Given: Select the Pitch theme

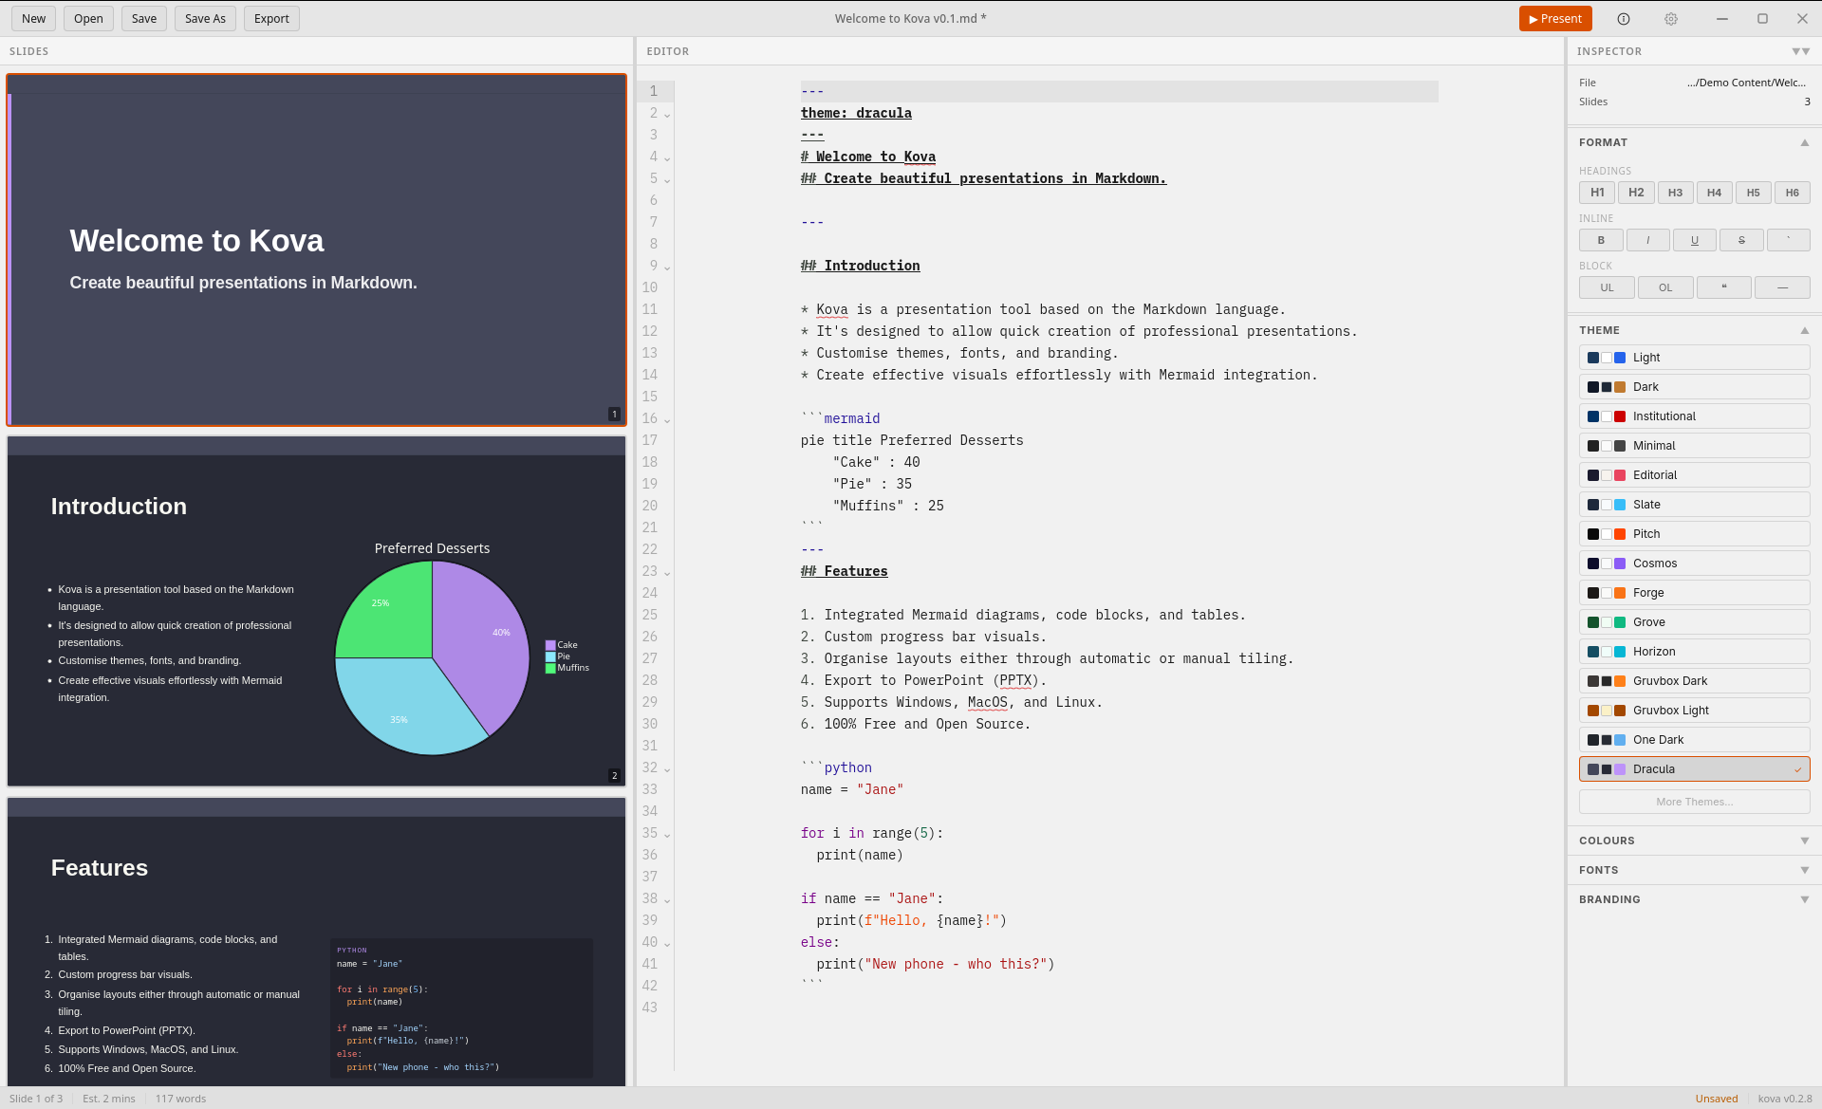Looking at the screenshot, I should tap(1694, 534).
